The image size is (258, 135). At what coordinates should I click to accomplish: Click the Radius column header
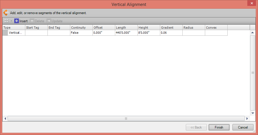[x=194, y=28]
